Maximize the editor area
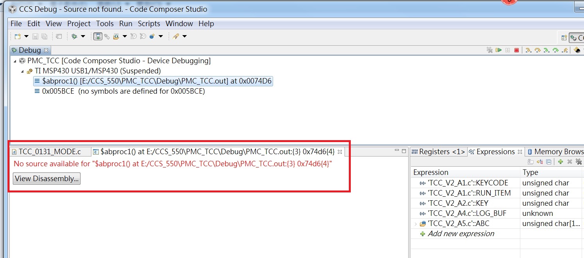The height and width of the screenshot is (258, 584). tap(404, 151)
